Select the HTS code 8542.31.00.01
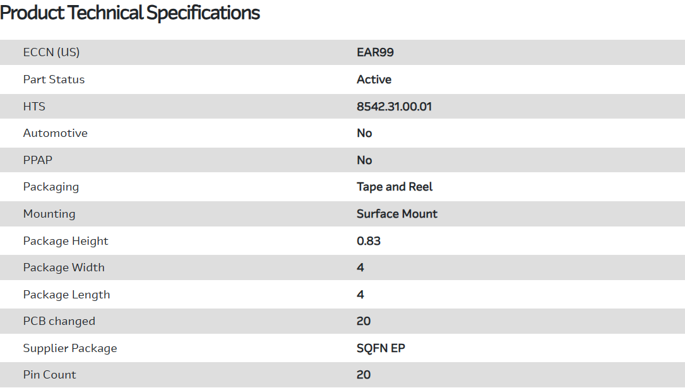685x388 pixels. (x=394, y=107)
